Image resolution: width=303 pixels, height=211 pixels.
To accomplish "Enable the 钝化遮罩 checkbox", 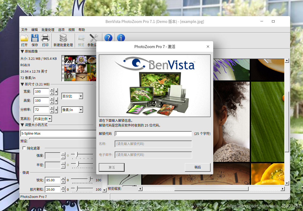I will (24, 148).
